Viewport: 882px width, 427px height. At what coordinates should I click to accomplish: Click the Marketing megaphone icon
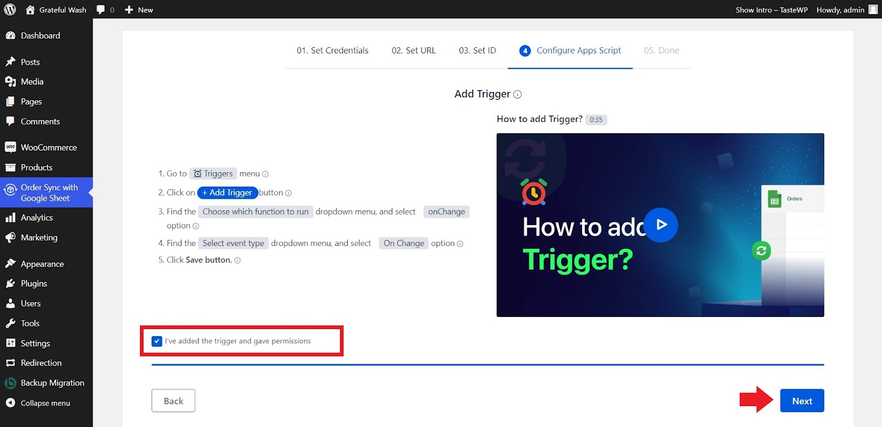(x=10, y=237)
